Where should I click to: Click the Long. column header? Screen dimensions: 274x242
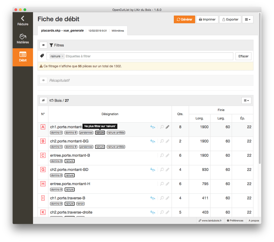click(x=200, y=118)
